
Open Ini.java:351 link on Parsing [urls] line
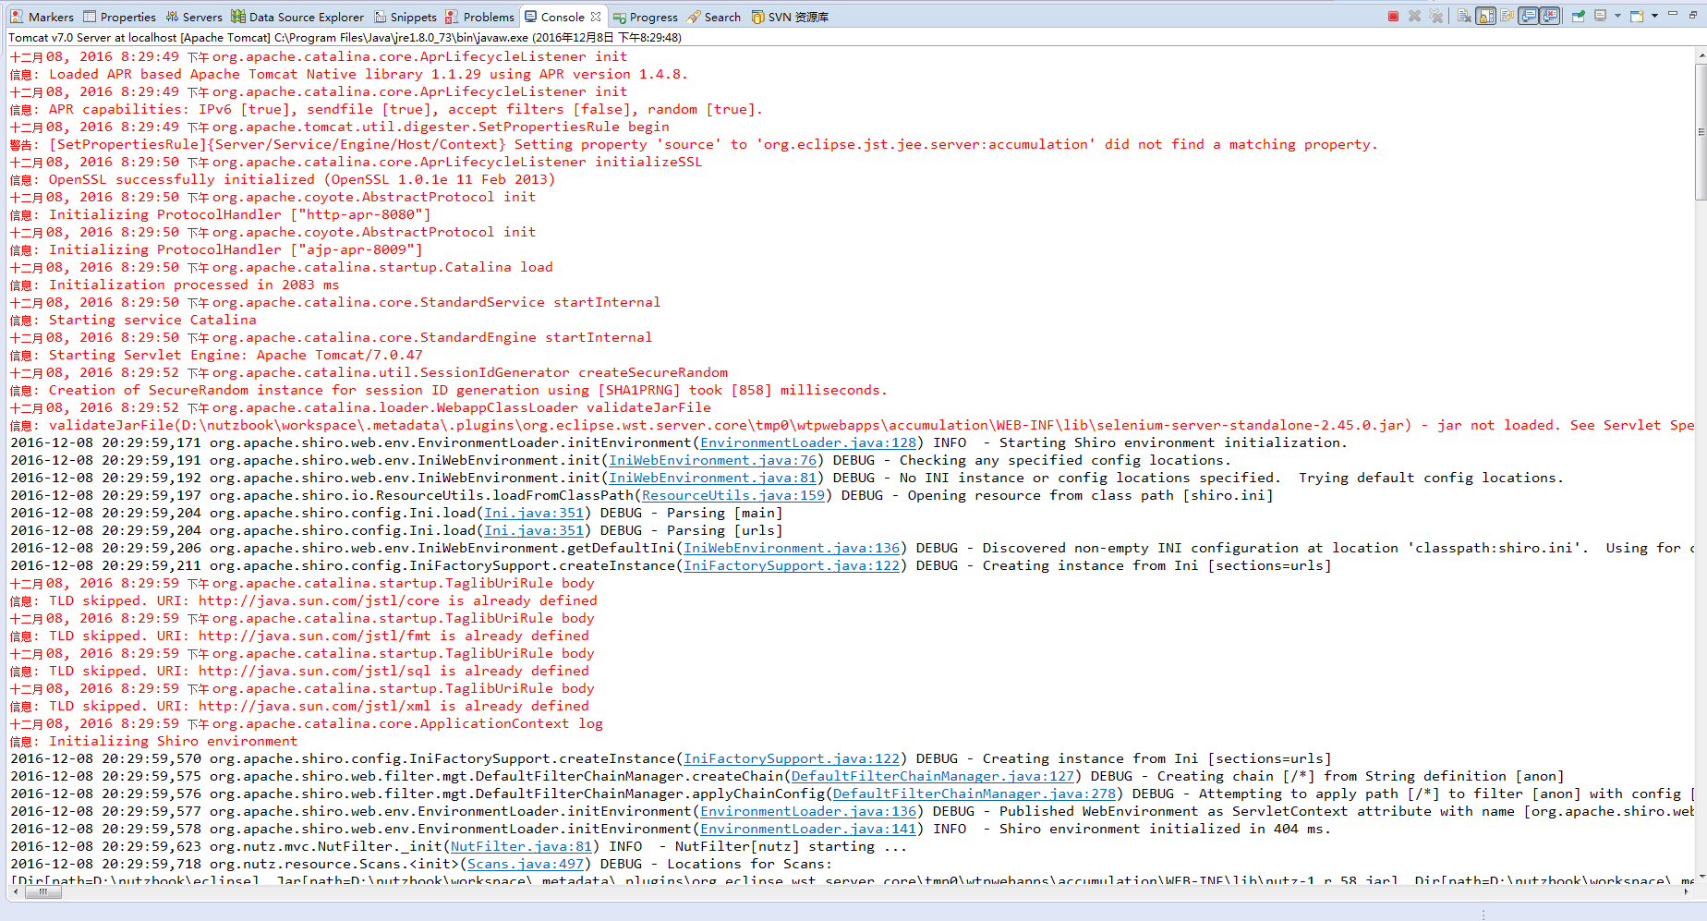pos(534,530)
